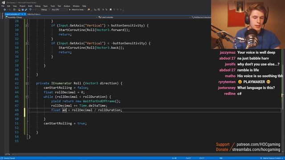The image size is (285, 160).
Task: Switch to the CubeController.cs tab
Action: (x=12, y=14)
